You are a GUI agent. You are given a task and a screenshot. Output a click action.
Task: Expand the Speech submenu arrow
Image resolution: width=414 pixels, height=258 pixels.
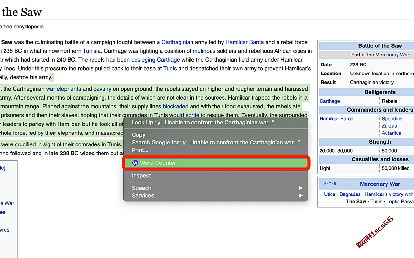[x=301, y=188]
